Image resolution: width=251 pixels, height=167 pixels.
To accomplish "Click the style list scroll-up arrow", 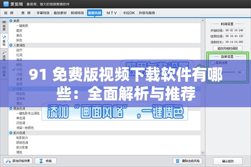I will (x=203, y=21).
